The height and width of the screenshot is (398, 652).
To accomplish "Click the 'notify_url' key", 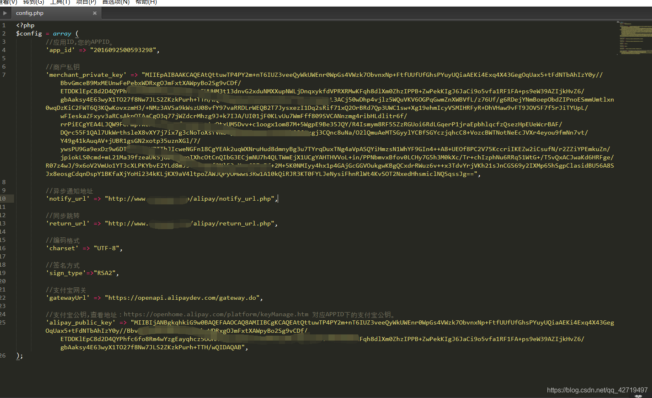I will pyautogui.click(x=68, y=199).
